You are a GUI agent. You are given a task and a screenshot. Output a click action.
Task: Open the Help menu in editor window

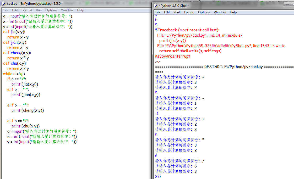[80, 10]
